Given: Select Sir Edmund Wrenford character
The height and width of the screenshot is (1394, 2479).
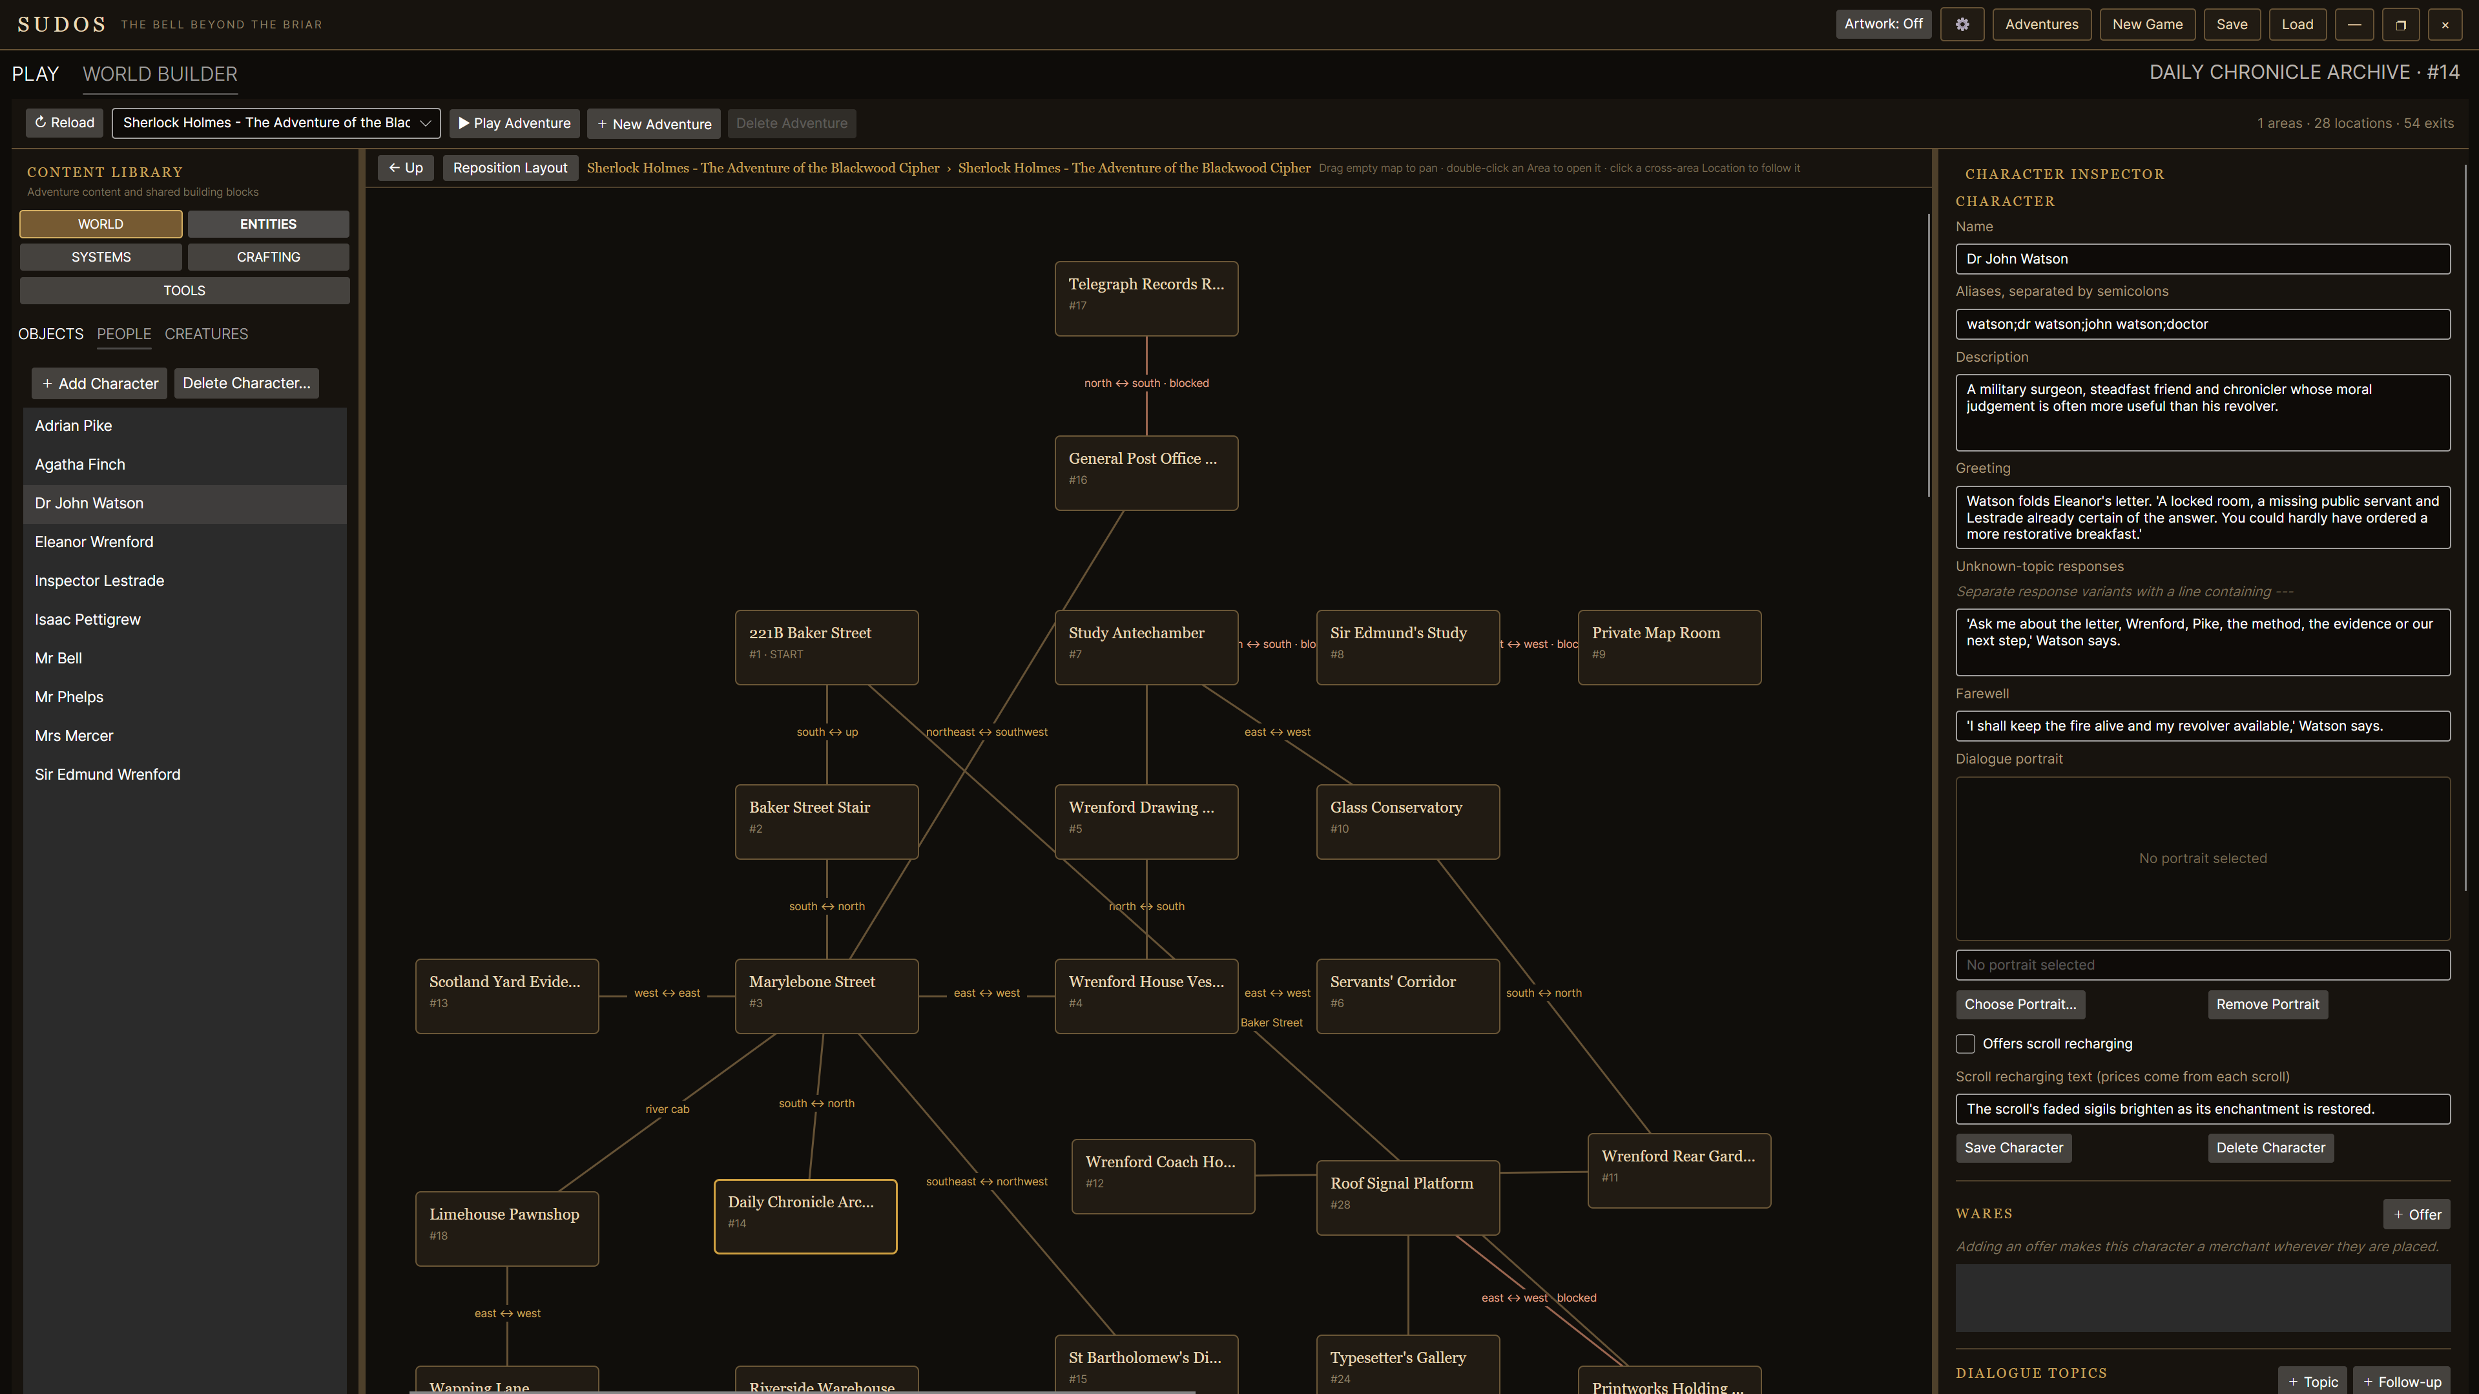Looking at the screenshot, I should (185, 774).
